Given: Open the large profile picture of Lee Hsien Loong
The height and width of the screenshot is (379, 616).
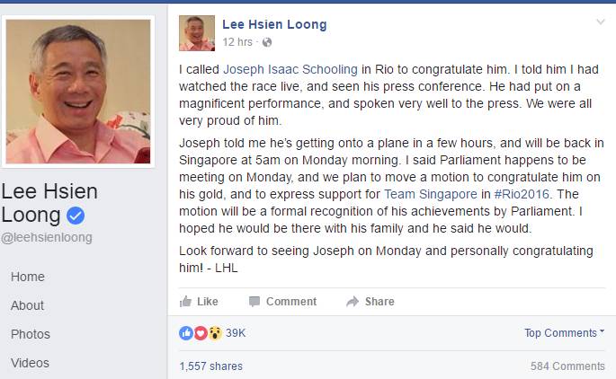Looking at the screenshot, I should pos(81,90).
